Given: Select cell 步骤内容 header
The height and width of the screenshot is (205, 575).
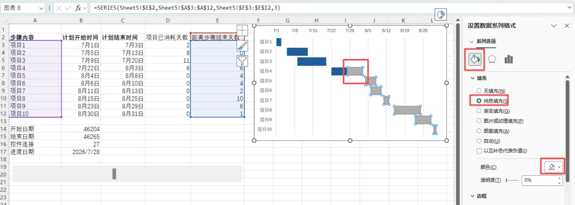Looking at the screenshot, I should pyautogui.click(x=35, y=37).
